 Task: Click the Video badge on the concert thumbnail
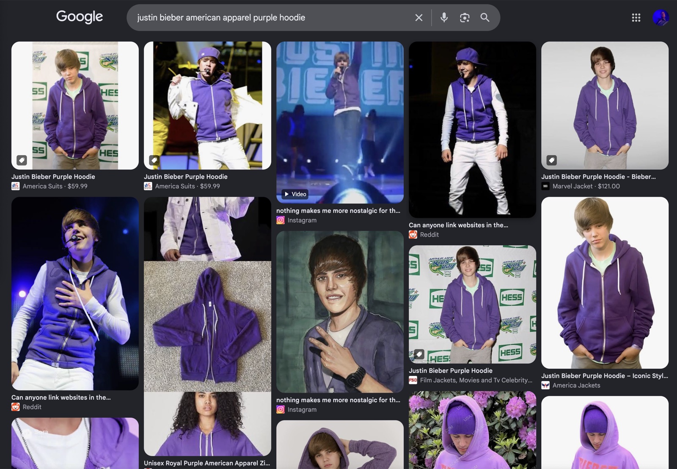(x=295, y=194)
